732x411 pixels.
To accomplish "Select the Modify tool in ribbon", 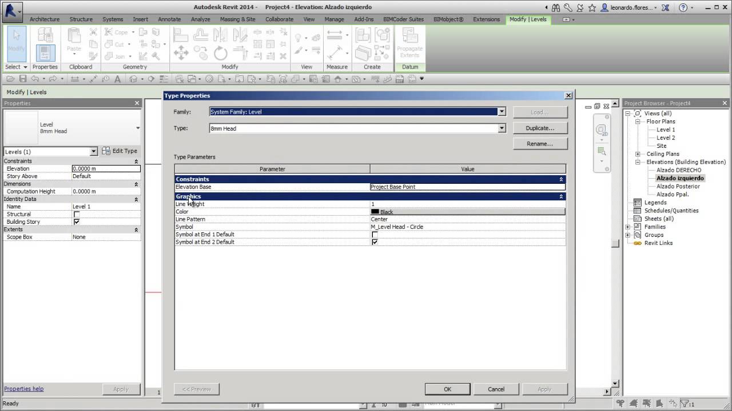I will click(x=16, y=43).
